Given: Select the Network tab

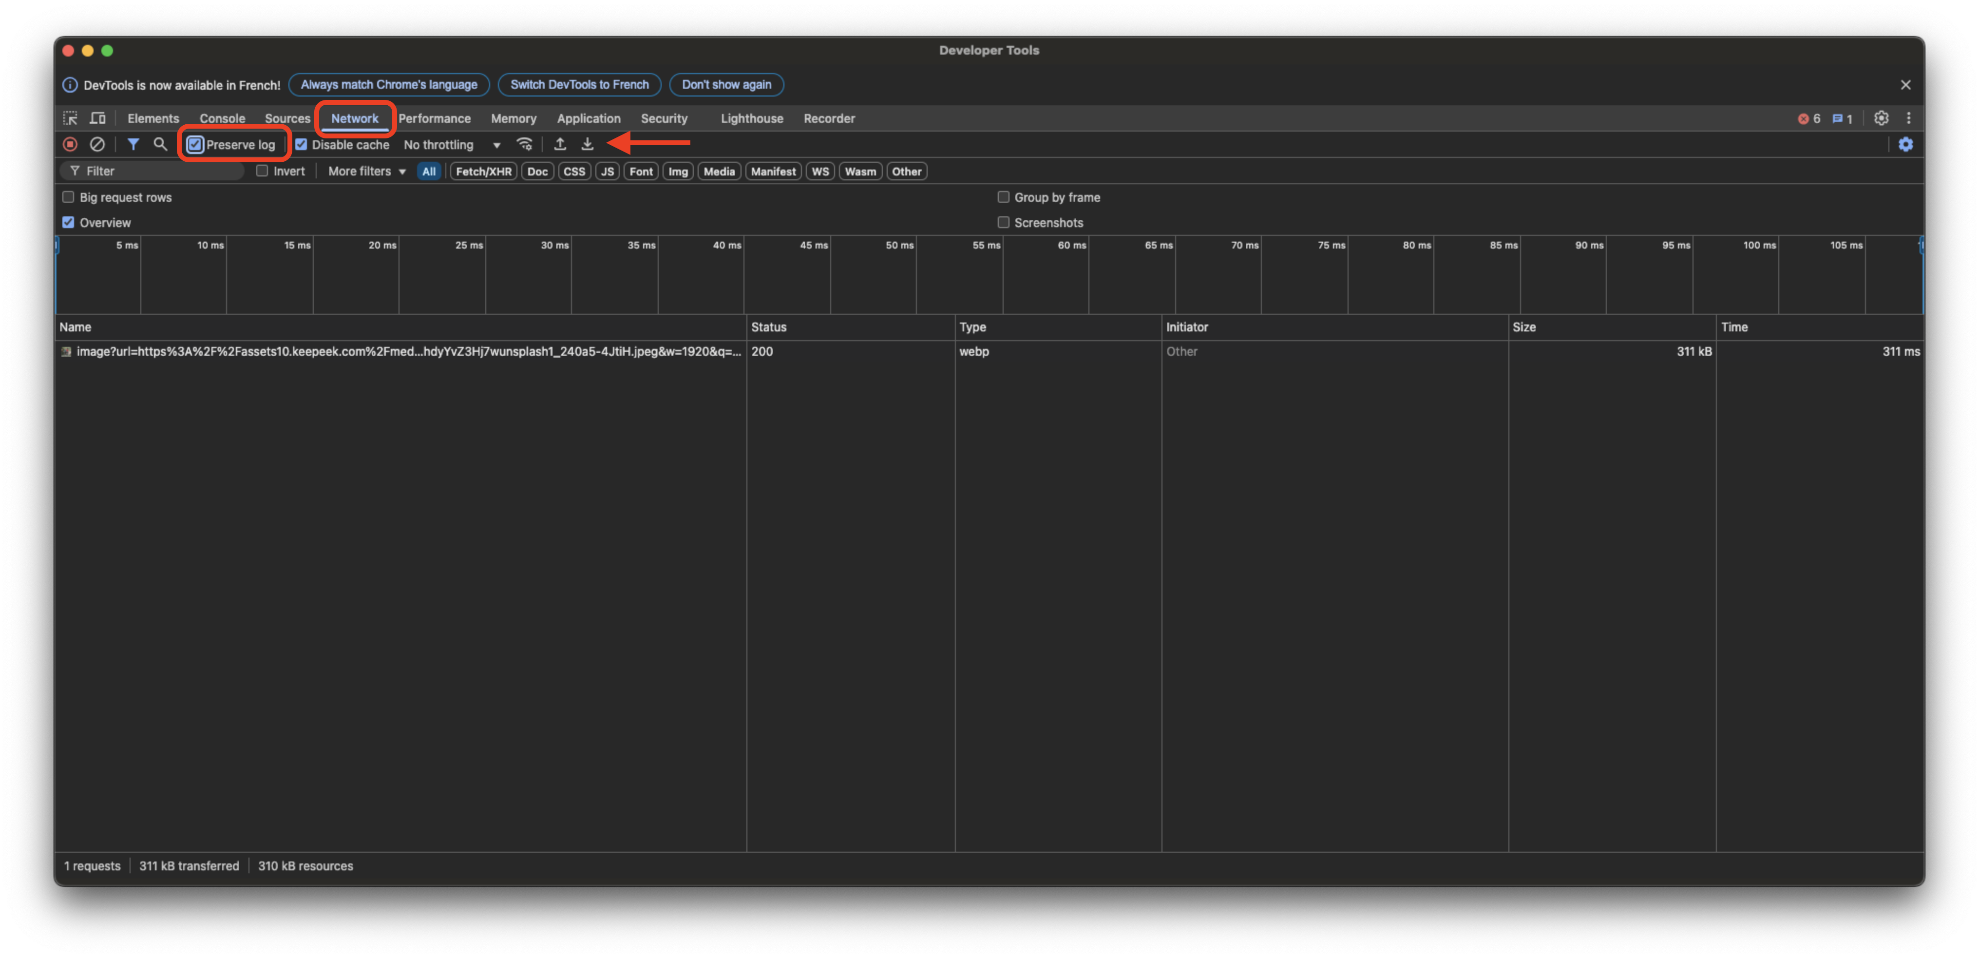Looking at the screenshot, I should tap(355, 118).
